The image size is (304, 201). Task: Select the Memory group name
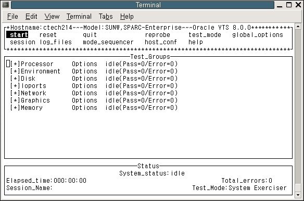[32, 108]
